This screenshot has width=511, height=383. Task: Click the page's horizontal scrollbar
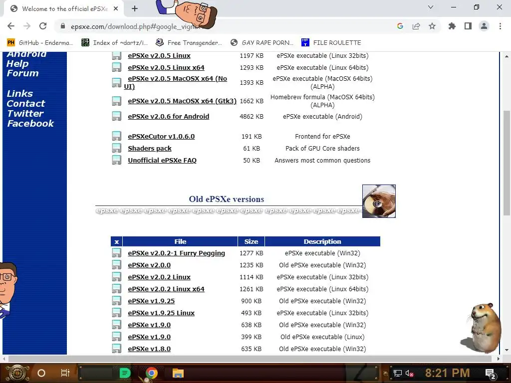(250, 359)
